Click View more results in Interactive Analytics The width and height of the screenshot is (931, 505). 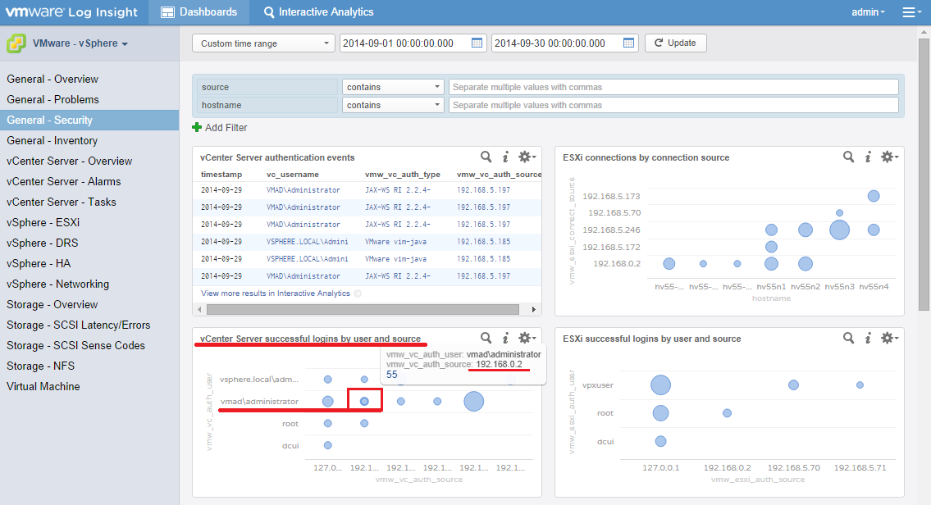point(276,293)
